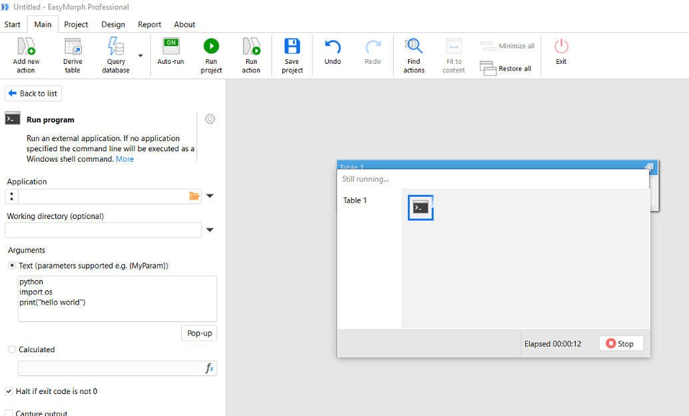The width and height of the screenshot is (689, 416).
Task: Click Minimize all
Action: 507,46
